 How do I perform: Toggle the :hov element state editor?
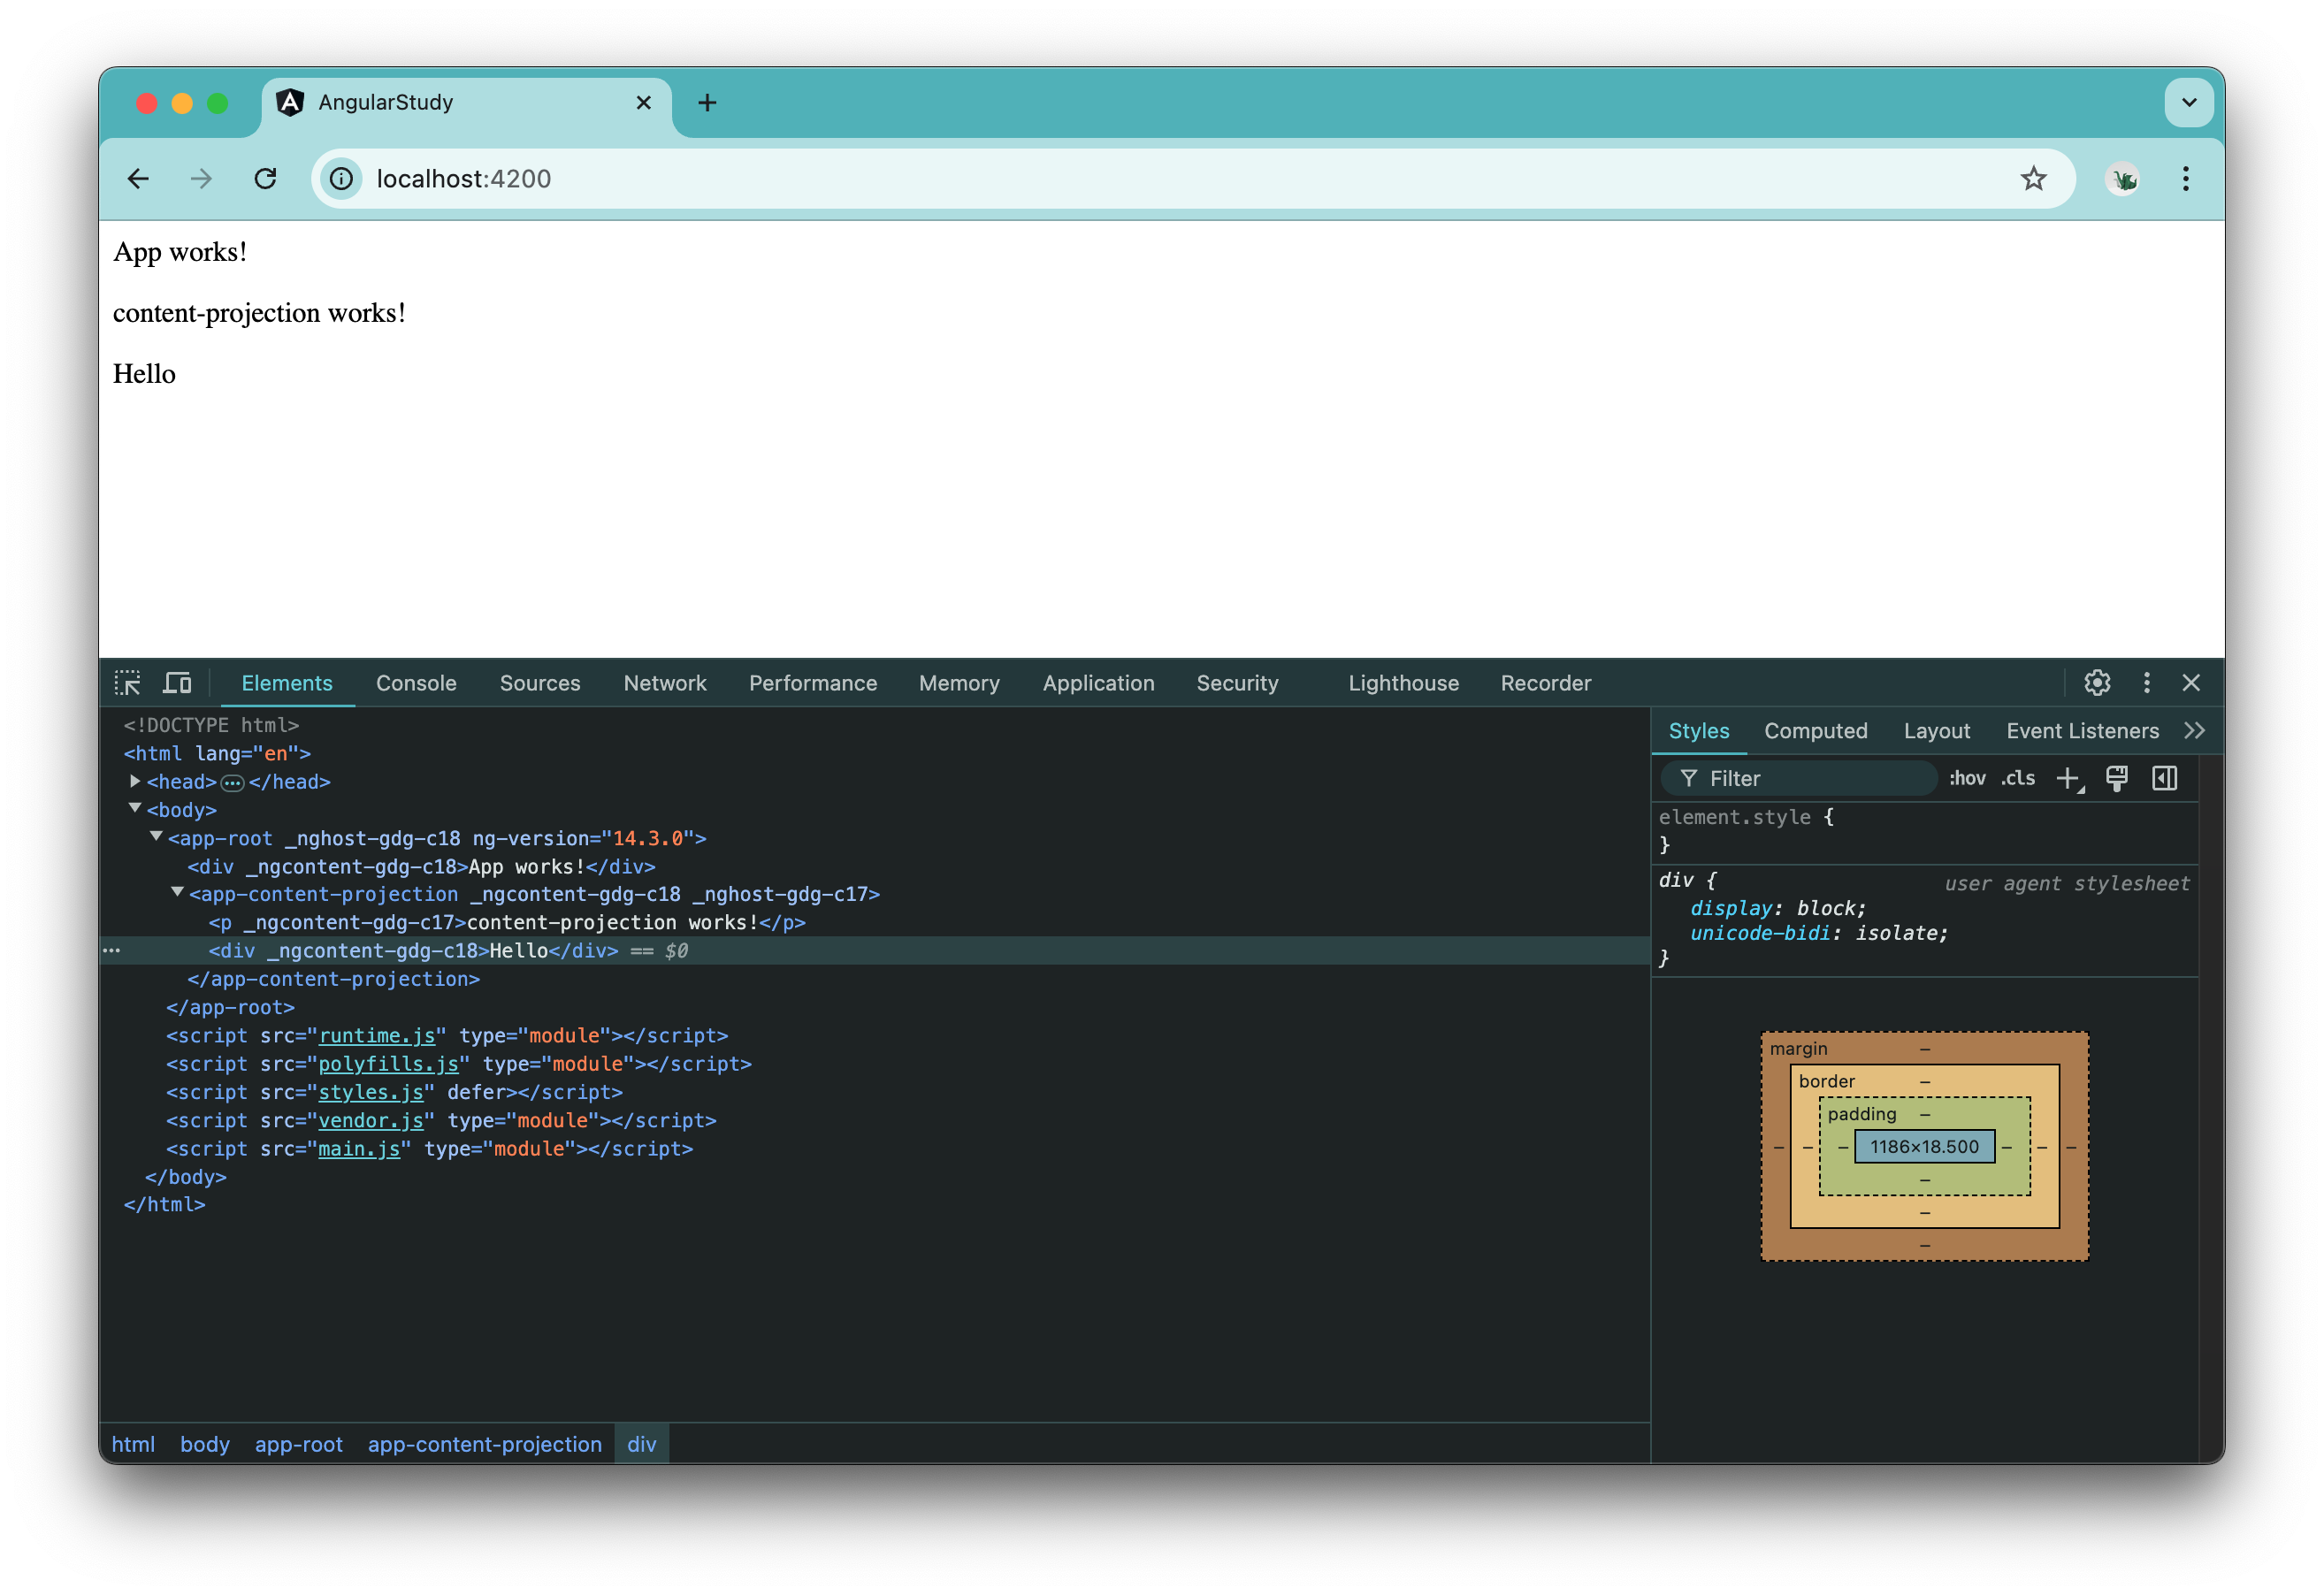(x=1967, y=778)
